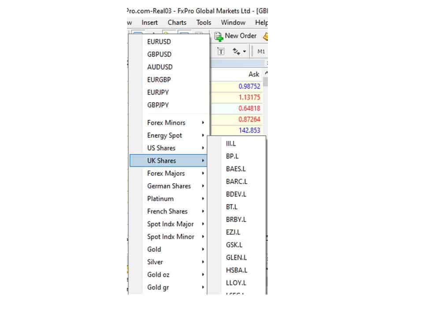Expand the US Shares submenu
The width and height of the screenshot is (423, 317).
[x=169, y=148]
